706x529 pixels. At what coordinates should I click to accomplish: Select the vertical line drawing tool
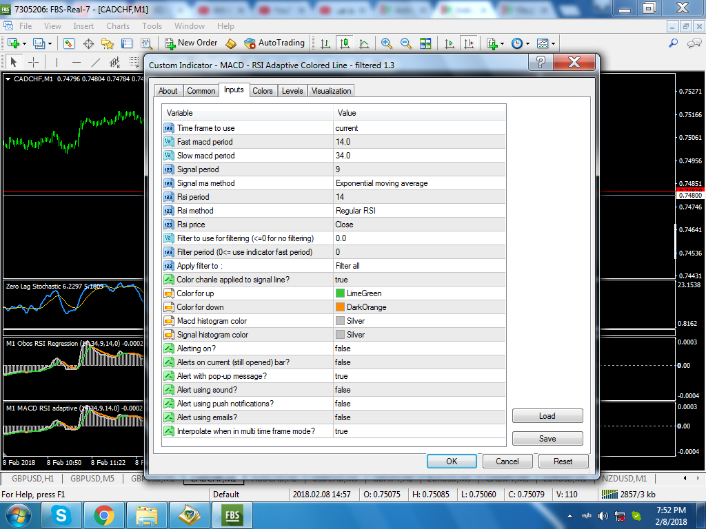coord(57,62)
